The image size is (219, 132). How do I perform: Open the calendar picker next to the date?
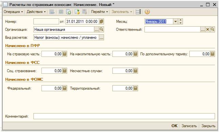tap(101, 21)
